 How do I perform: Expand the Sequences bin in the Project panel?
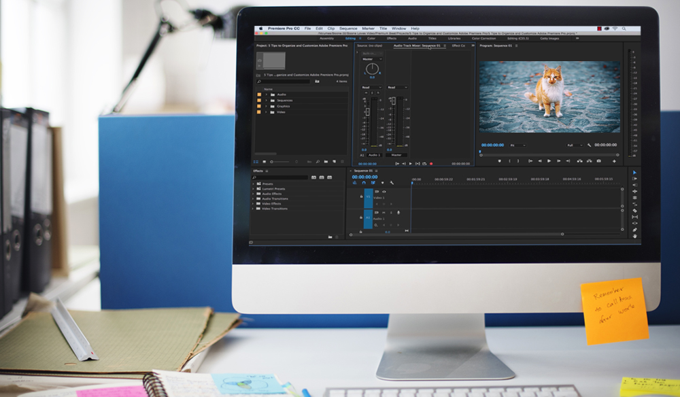tap(266, 101)
